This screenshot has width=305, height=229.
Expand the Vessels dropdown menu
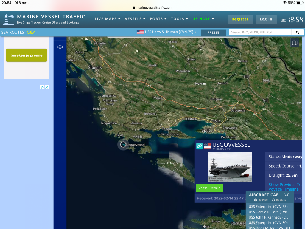135,19
